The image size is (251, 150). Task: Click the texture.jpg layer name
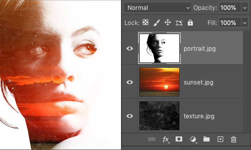[199, 116]
